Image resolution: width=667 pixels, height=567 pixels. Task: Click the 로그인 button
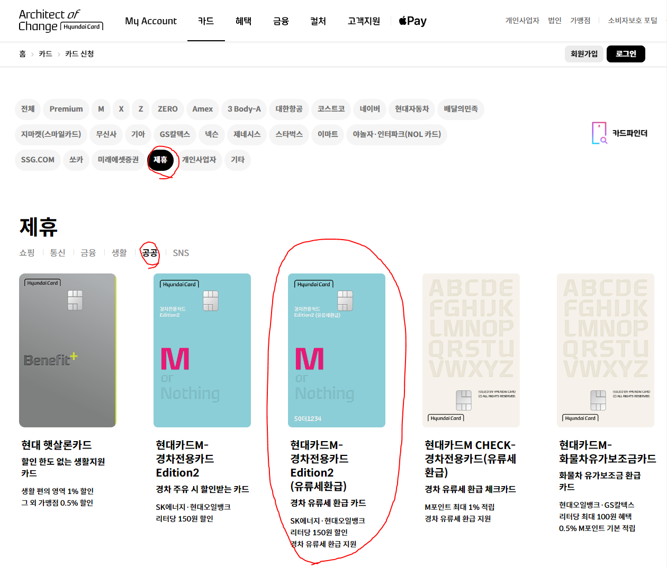coord(626,54)
